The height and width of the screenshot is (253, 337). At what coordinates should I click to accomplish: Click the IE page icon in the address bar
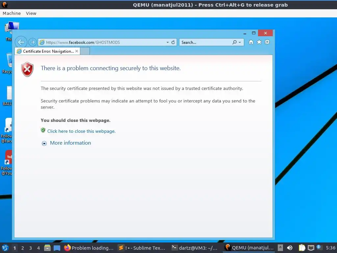point(42,42)
